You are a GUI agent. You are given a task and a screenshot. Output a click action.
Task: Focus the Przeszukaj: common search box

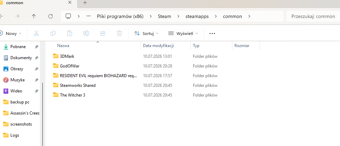point(313,16)
